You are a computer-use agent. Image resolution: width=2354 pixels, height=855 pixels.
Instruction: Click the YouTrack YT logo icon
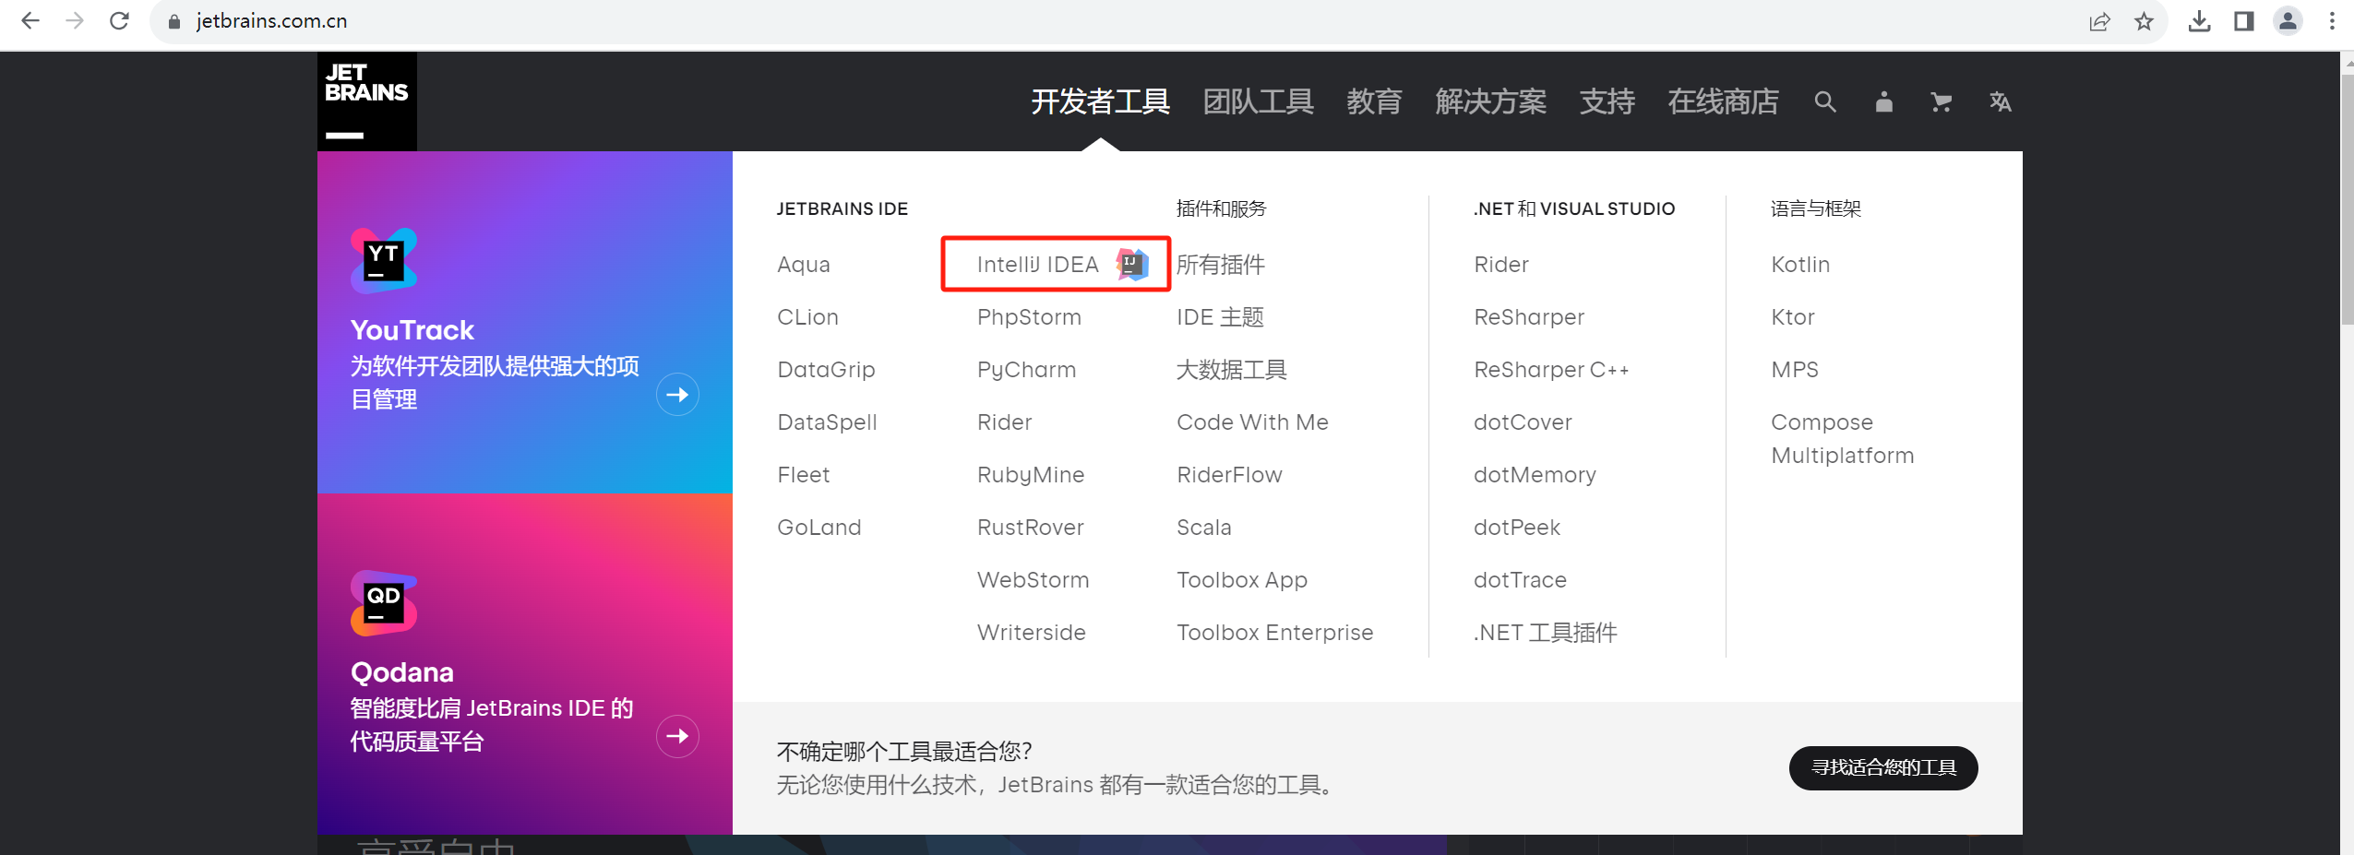[384, 261]
